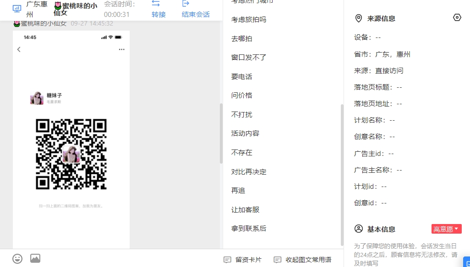Screen dimensions: 470x267
Task: Tap the back arrow in phone screenshot
Action: [x=19, y=49]
